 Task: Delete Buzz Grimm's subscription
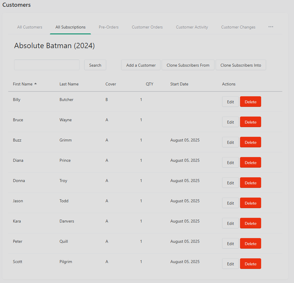coord(251,142)
